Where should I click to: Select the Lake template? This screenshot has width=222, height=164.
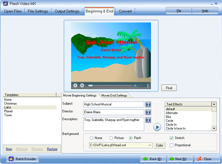30,107
